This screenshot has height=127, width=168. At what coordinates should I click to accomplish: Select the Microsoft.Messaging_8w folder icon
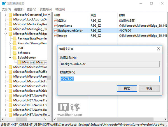click(x=10, y=29)
